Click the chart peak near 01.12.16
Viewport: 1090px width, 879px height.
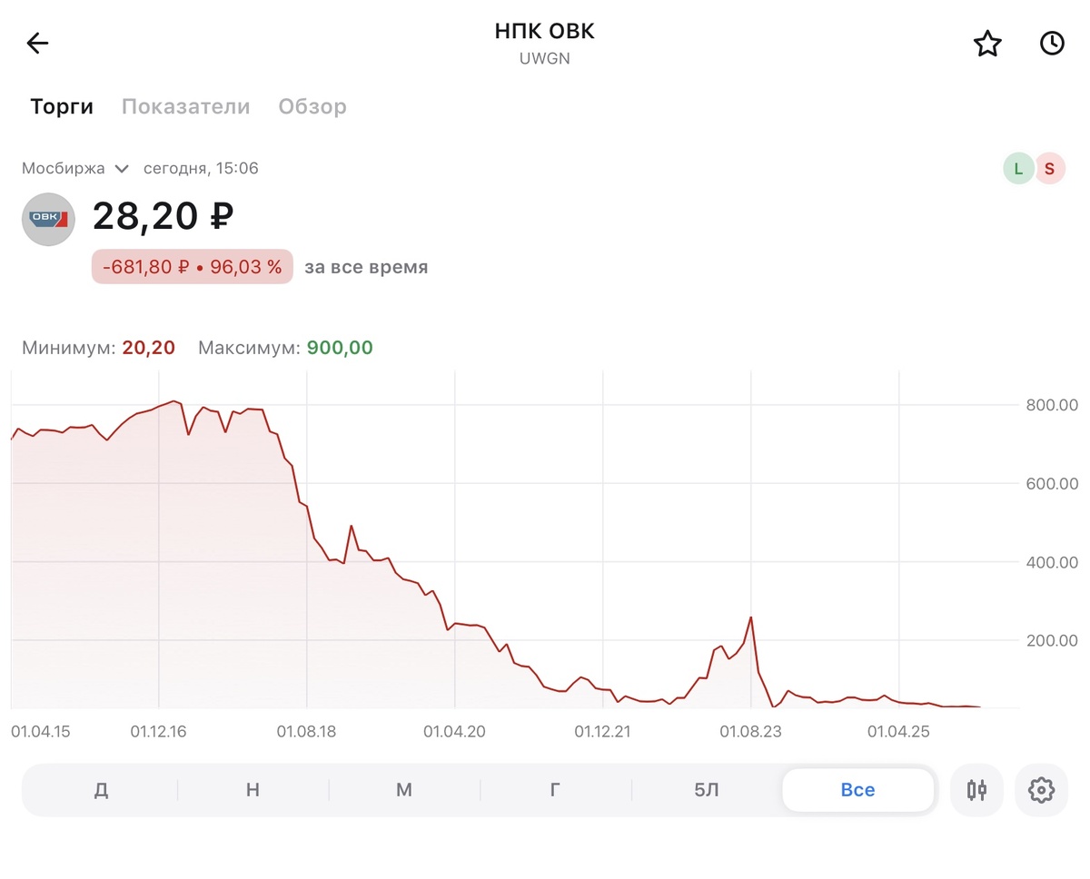pyautogui.click(x=175, y=401)
